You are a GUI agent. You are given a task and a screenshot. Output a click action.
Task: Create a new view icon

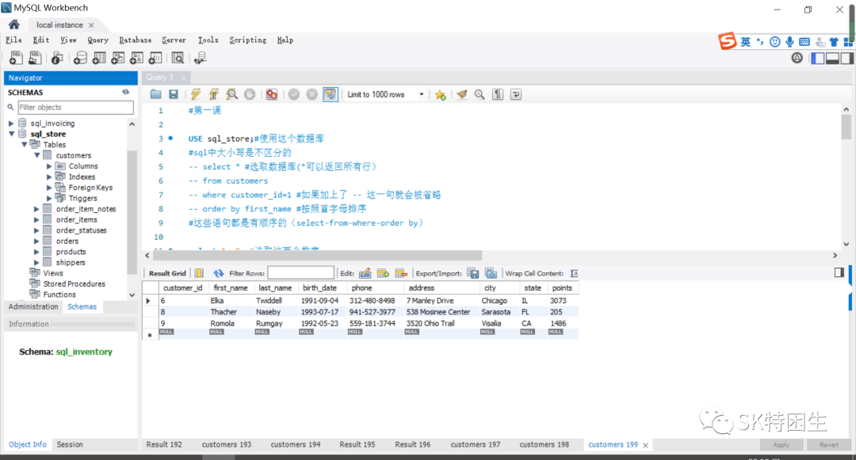tap(118, 58)
